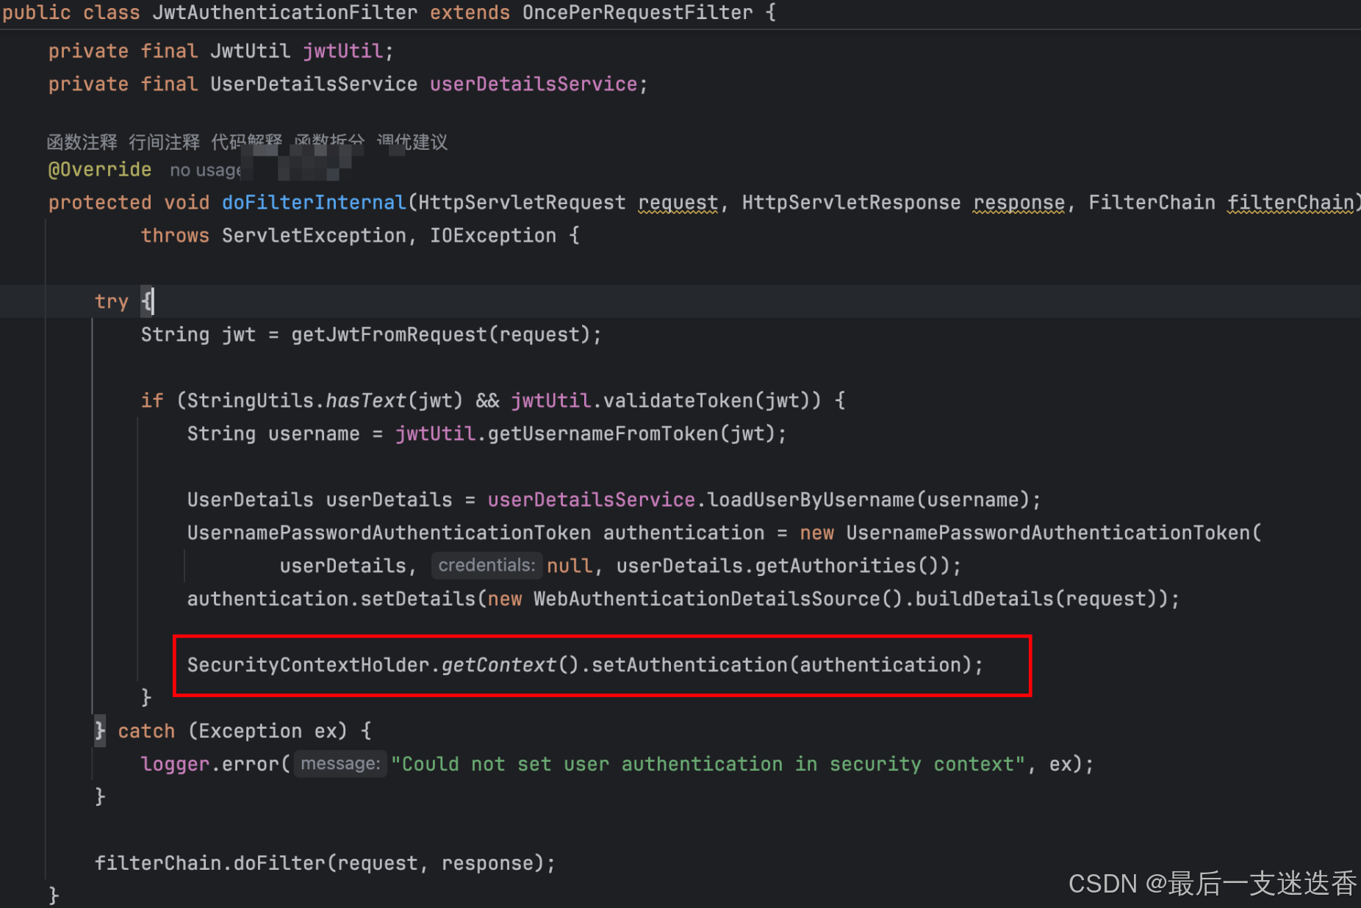
Task: Click the buildDetails(request) call
Action: tap(1036, 599)
